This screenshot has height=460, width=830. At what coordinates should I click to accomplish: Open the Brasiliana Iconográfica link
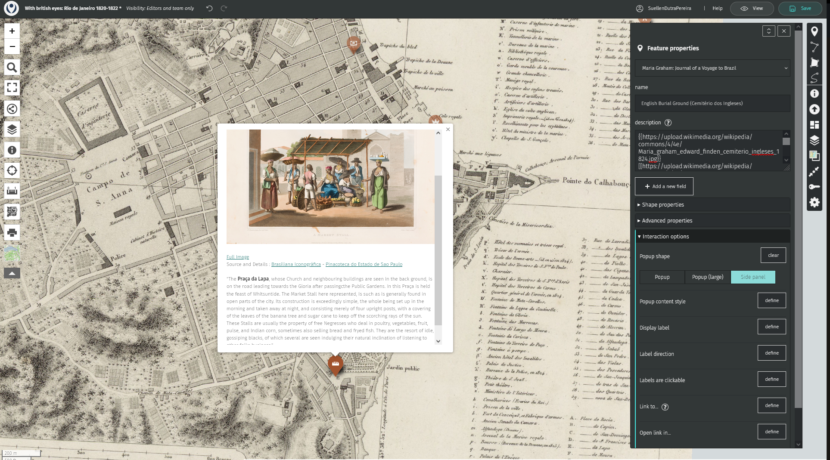pos(296,264)
